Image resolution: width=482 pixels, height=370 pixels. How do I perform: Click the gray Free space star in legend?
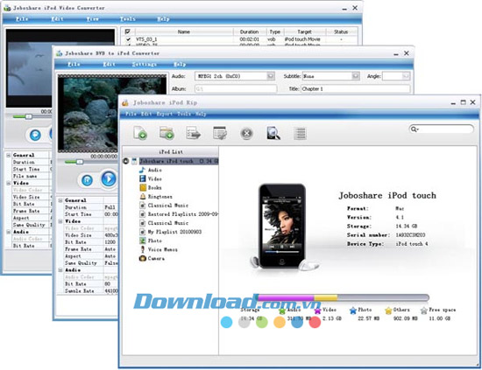[x=424, y=311]
